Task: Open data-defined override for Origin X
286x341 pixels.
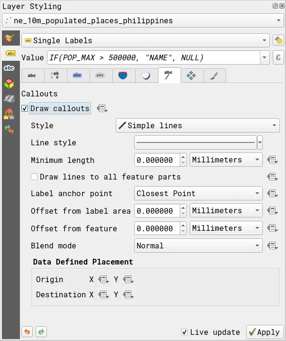Action: click(x=103, y=279)
